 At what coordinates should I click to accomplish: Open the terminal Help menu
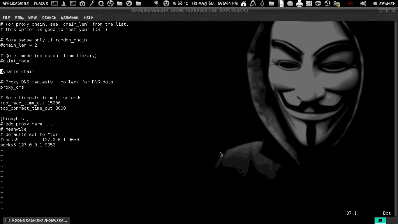[x=89, y=17]
